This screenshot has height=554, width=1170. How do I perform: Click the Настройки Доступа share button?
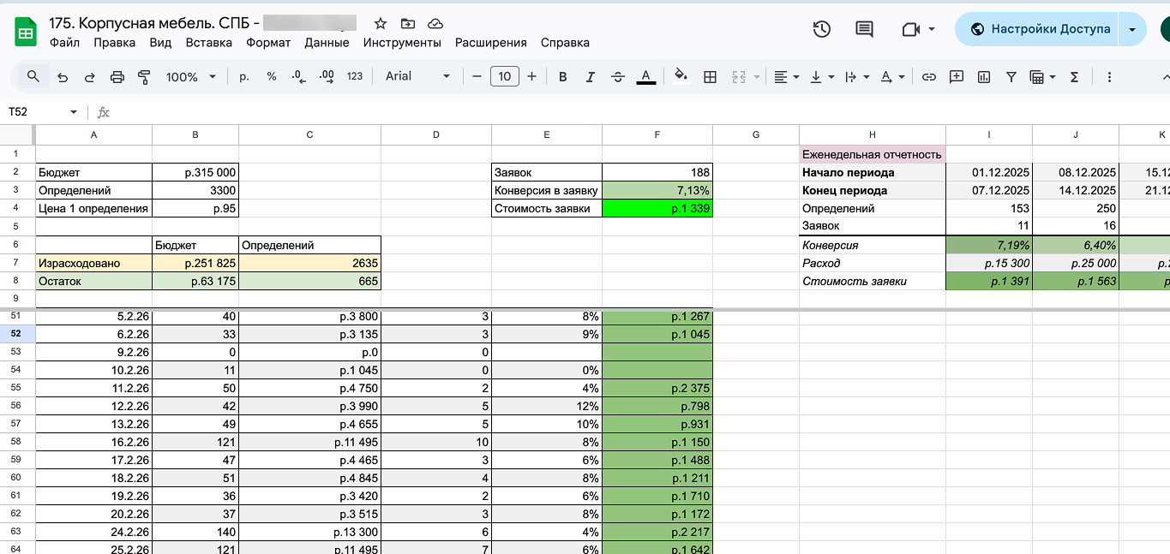[x=1041, y=29]
